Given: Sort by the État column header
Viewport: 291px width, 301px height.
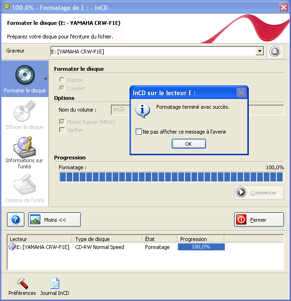Looking at the screenshot, I should pos(160,239).
